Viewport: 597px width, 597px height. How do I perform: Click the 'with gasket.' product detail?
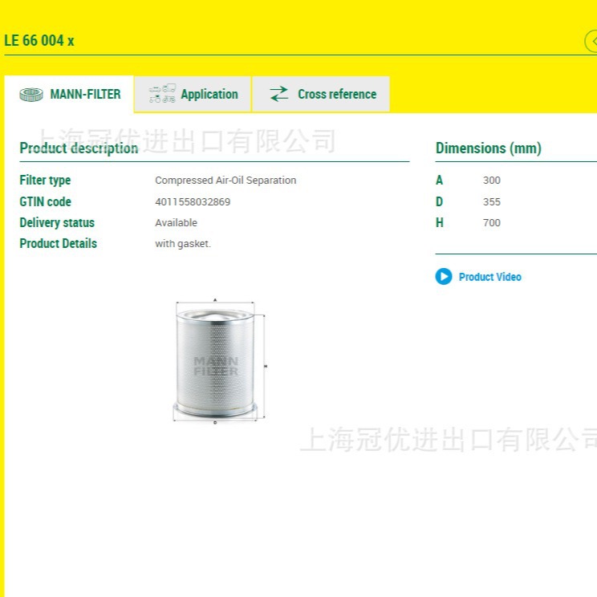[183, 244]
